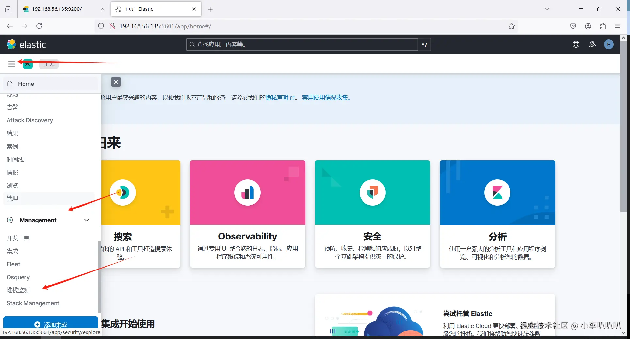Click the tracking protection shield icon
630x339 pixels.
(x=101, y=26)
